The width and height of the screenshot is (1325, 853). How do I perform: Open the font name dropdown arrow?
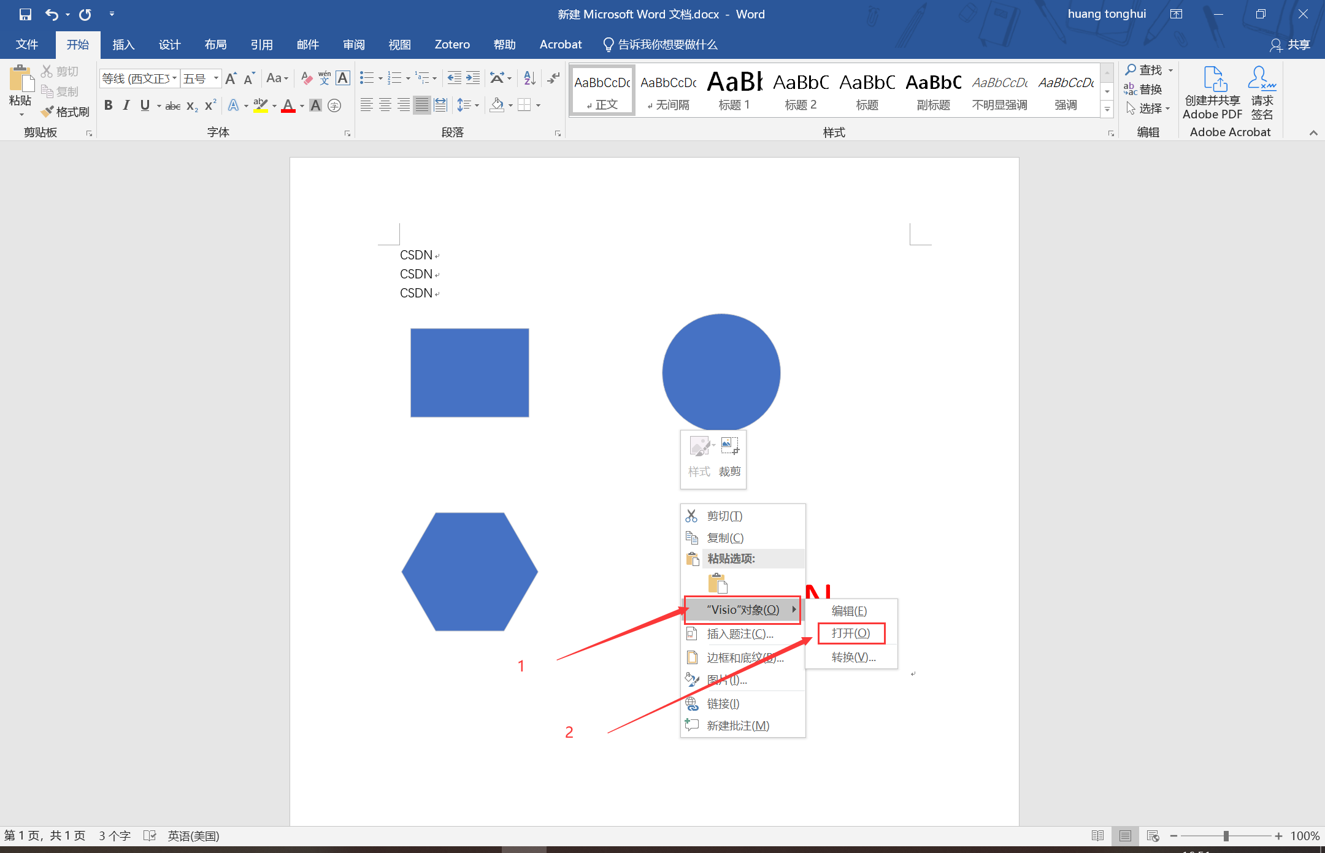175,78
